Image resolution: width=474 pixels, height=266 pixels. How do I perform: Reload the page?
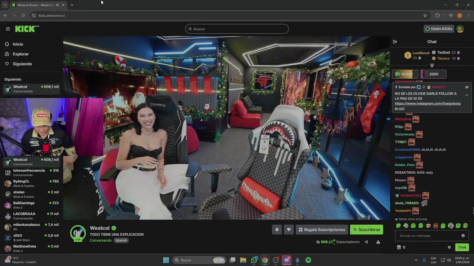pos(23,16)
